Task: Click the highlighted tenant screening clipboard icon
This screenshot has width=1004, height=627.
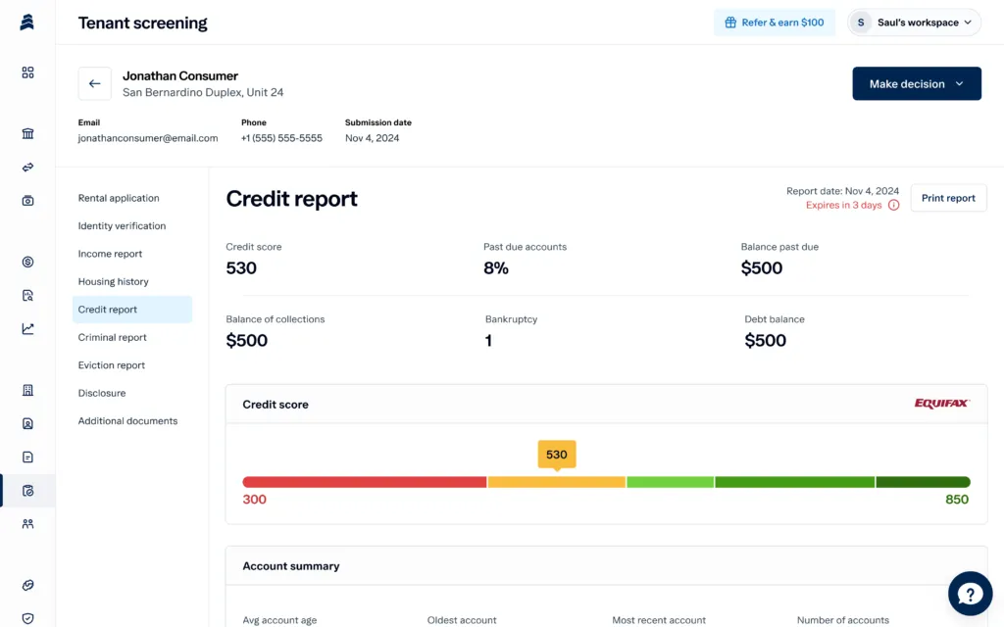Action: pos(26,490)
